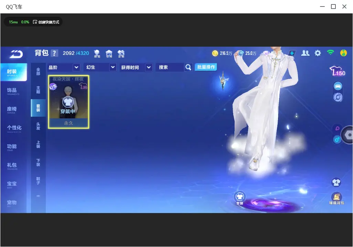Open the friends icon

click(305, 53)
